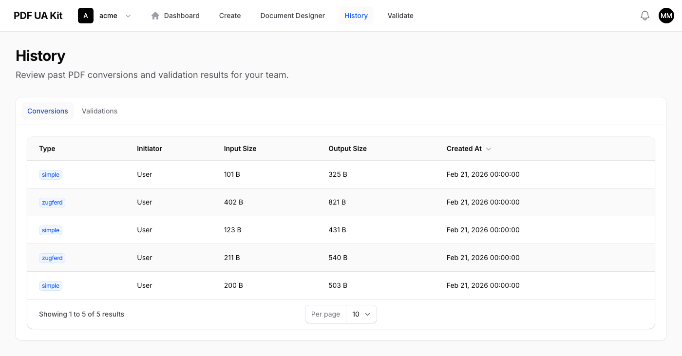Open notifications via the bell icon
This screenshot has height=356, width=682.
pos(644,15)
